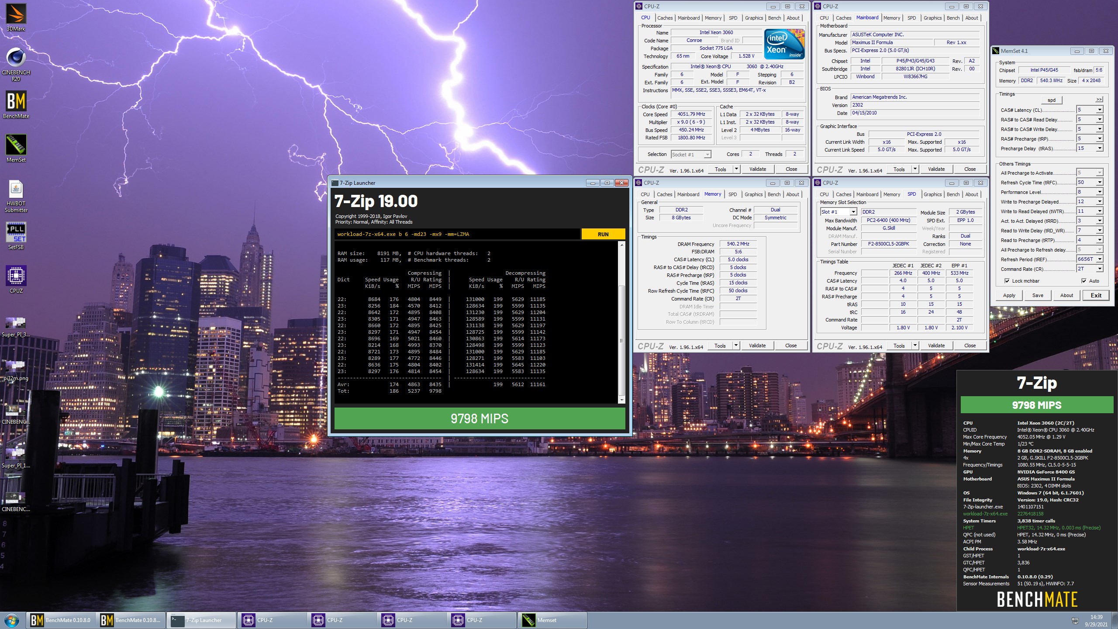Switch to Caches tab in CPU-Z CPU window
Image resolution: width=1118 pixels, height=629 pixels.
(665, 18)
